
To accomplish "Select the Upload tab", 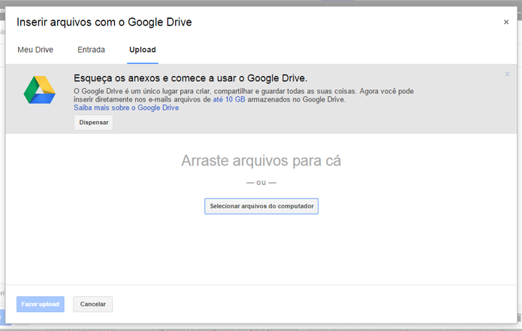I will click(143, 50).
